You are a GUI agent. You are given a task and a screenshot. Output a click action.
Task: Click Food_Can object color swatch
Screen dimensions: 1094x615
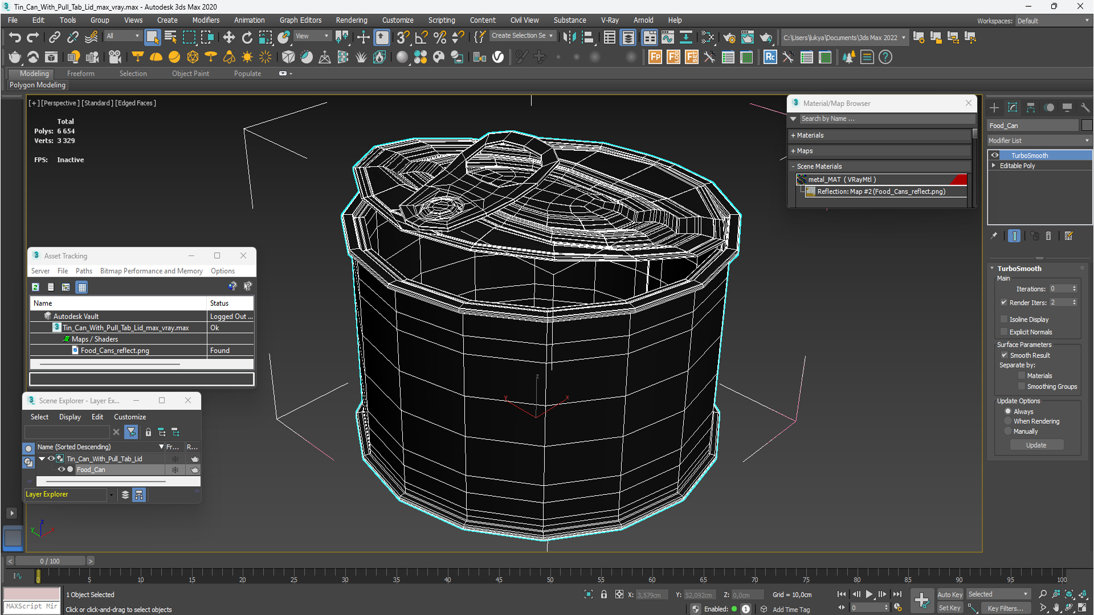coord(1087,125)
